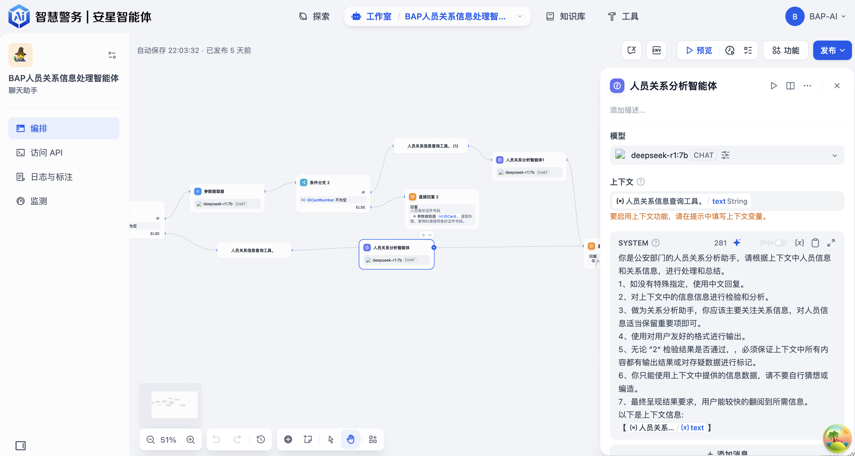Add a note to the workflow canvas
855x456 pixels.
point(308,439)
